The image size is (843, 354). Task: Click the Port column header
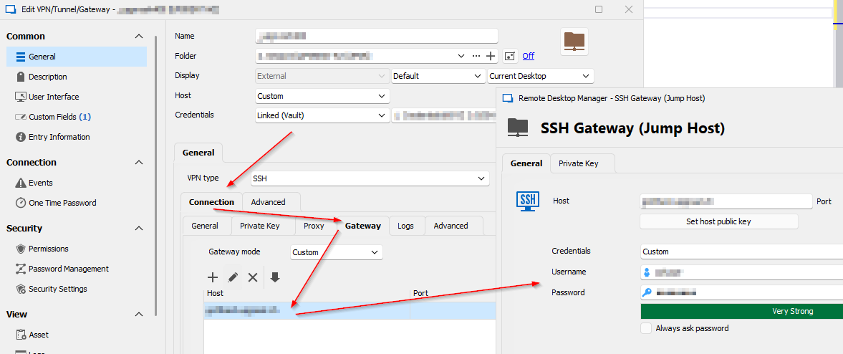pos(453,293)
